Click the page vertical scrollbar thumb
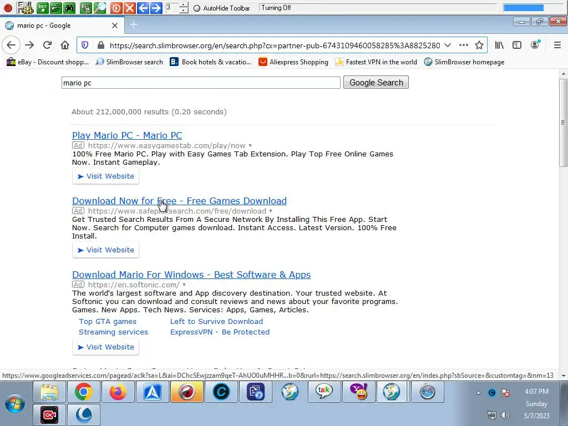Image resolution: width=568 pixels, height=426 pixels. point(563,123)
